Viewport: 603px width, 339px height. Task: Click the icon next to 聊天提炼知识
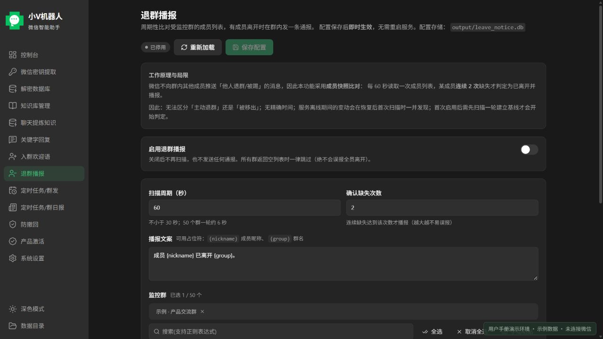[13, 123]
